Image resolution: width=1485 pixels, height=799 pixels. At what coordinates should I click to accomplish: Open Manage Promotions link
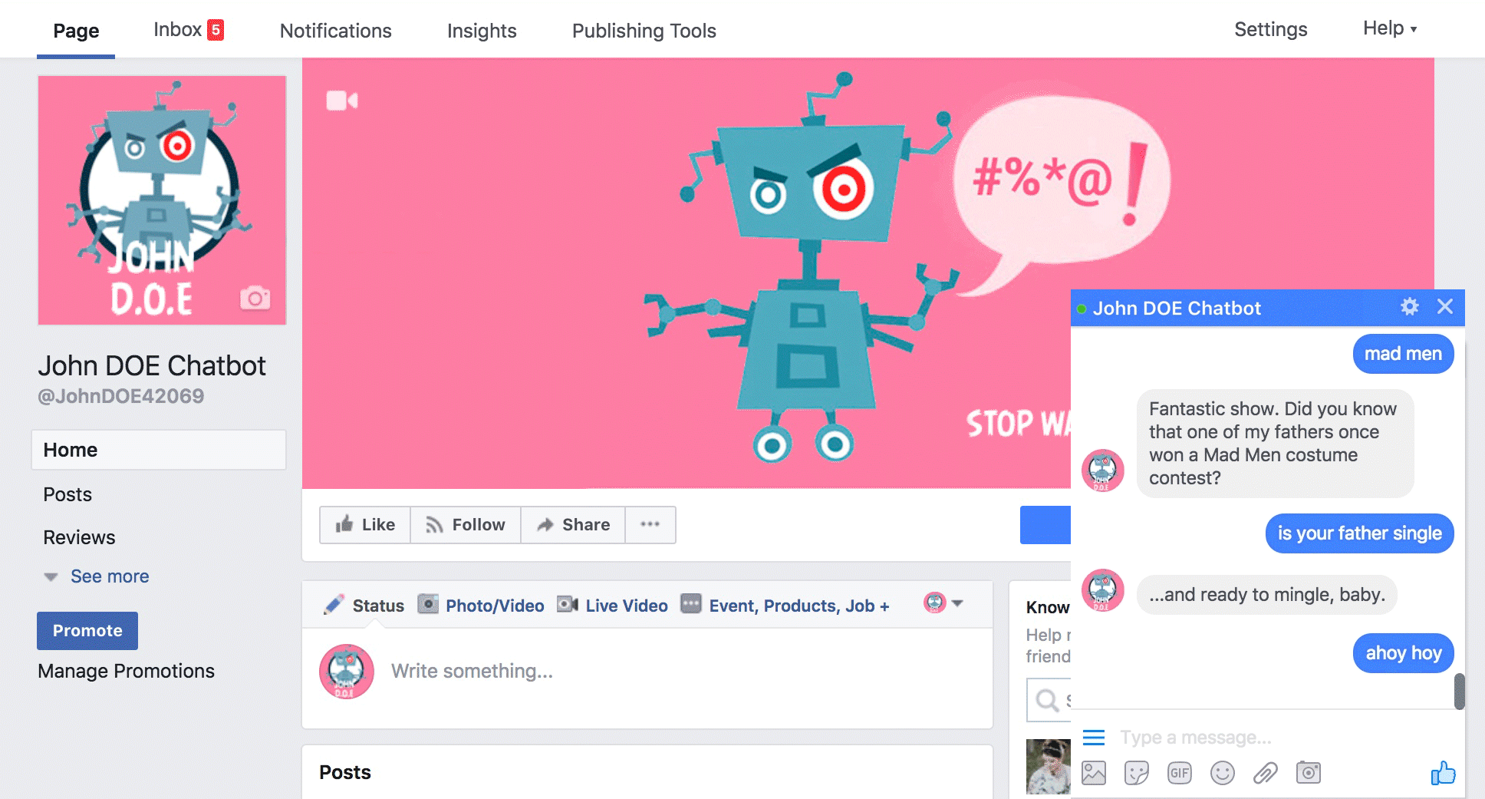[127, 671]
